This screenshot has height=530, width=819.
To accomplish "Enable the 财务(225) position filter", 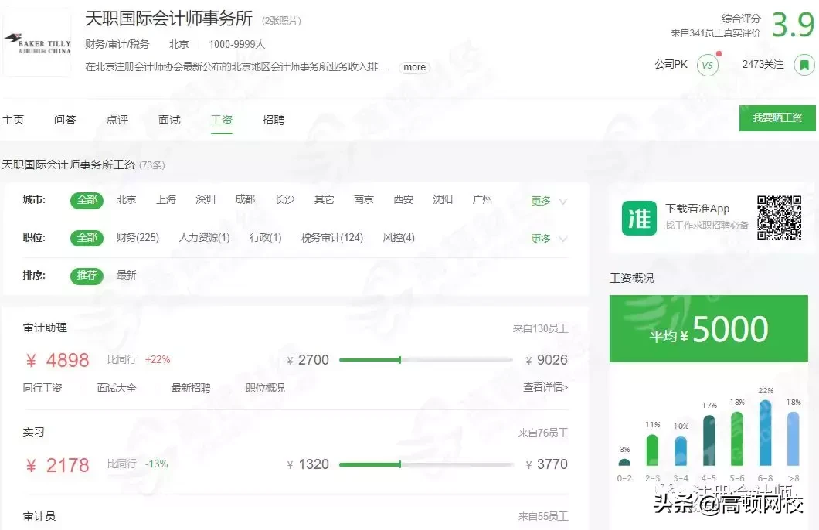I will pyautogui.click(x=138, y=238).
